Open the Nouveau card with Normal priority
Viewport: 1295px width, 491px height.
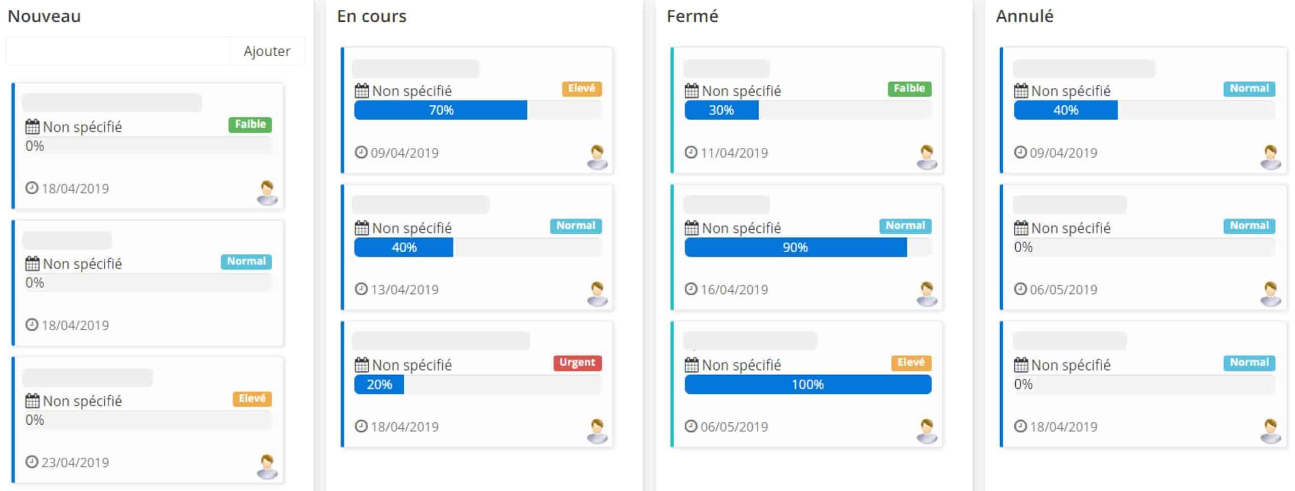tap(148, 283)
